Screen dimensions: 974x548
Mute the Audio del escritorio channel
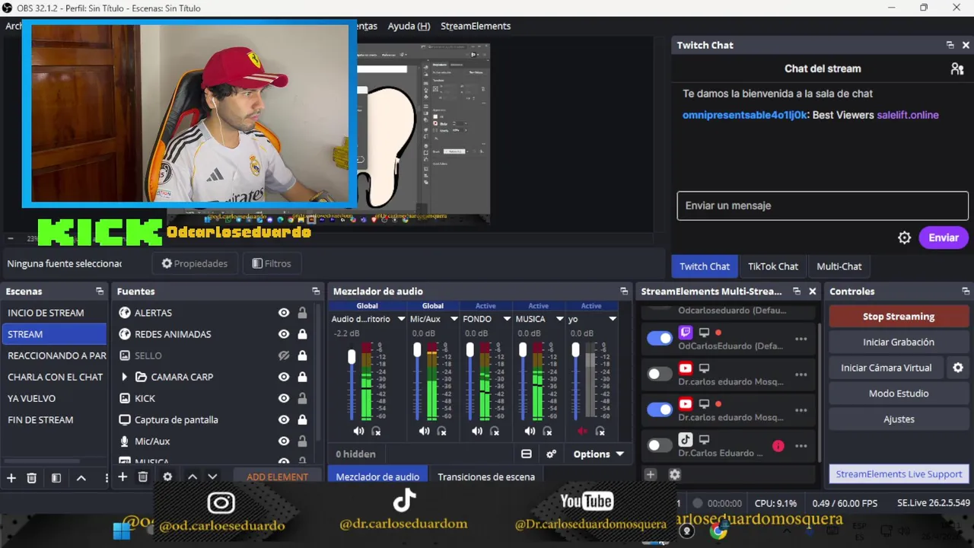tap(358, 431)
